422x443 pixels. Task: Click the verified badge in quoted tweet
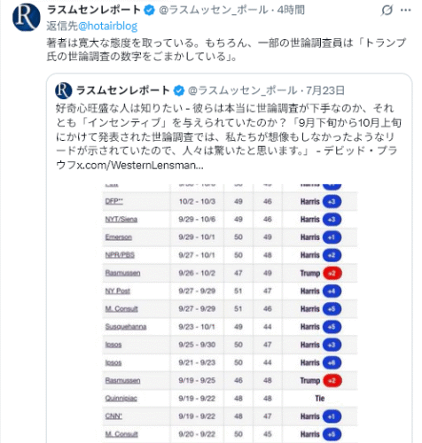click(178, 90)
